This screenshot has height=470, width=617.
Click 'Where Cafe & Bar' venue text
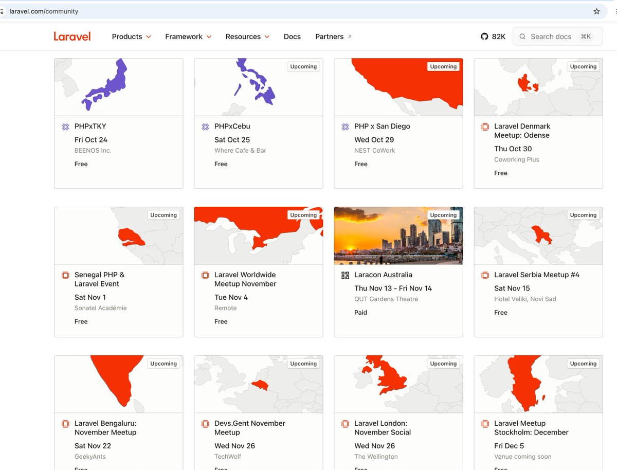tap(240, 151)
